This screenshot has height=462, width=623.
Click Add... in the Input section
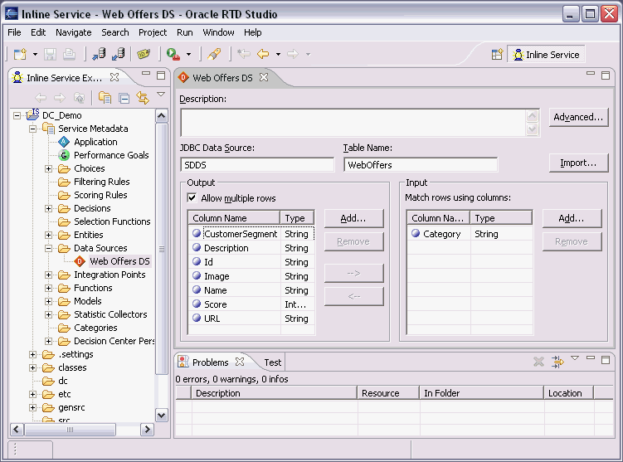[x=572, y=218]
